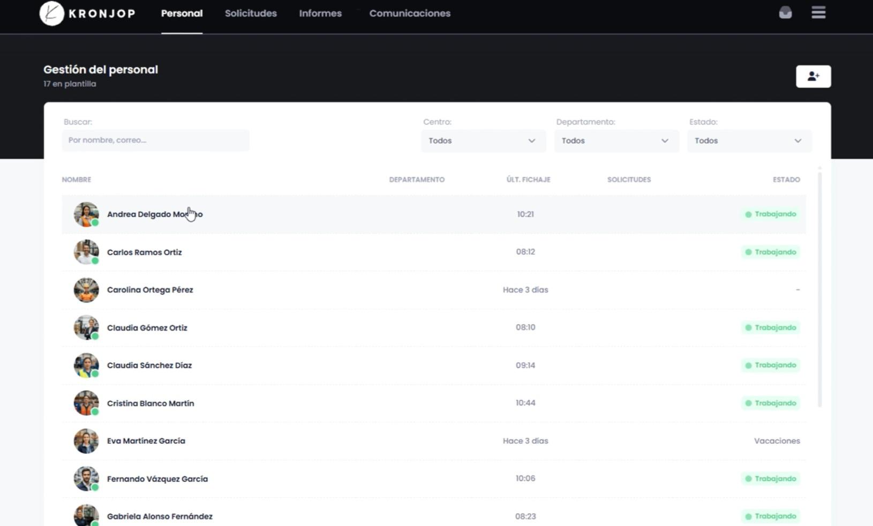Viewport: 873px width, 526px height.
Task: Click Fernando Vázquez García's avatar photo
Action: pyautogui.click(x=86, y=478)
